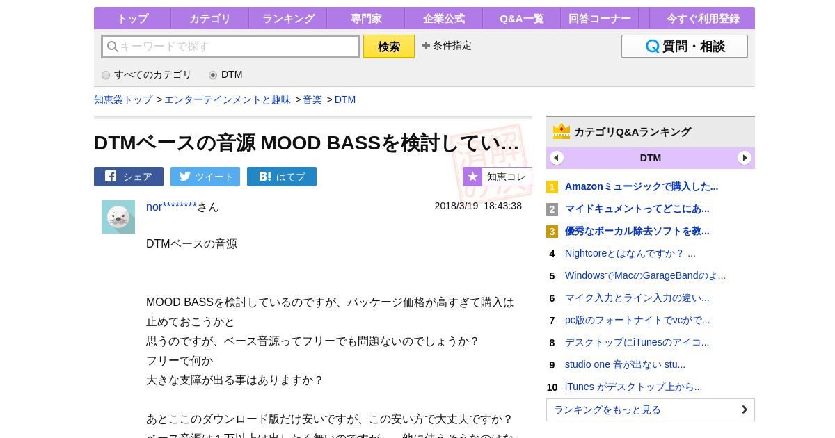Open rank 9 studio one 音が出ない link
835x438 pixels.
click(x=625, y=364)
